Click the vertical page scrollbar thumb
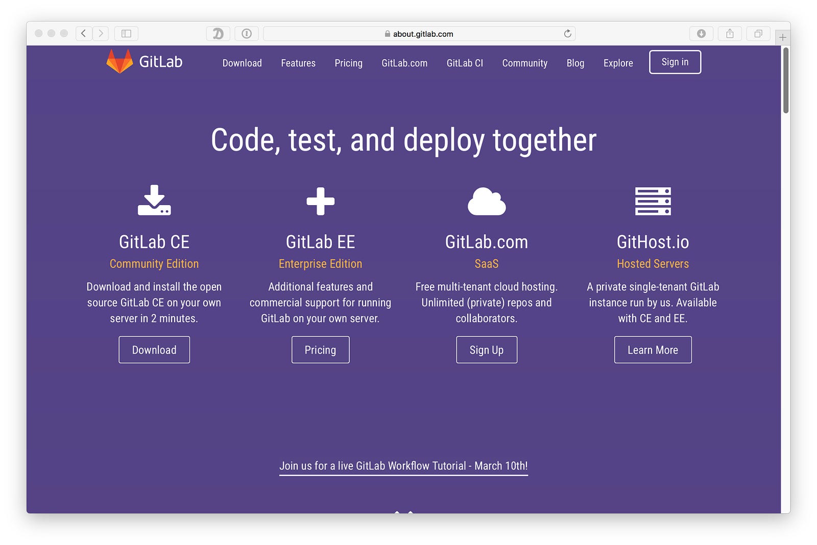817x545 pixels. pos(786,80)
